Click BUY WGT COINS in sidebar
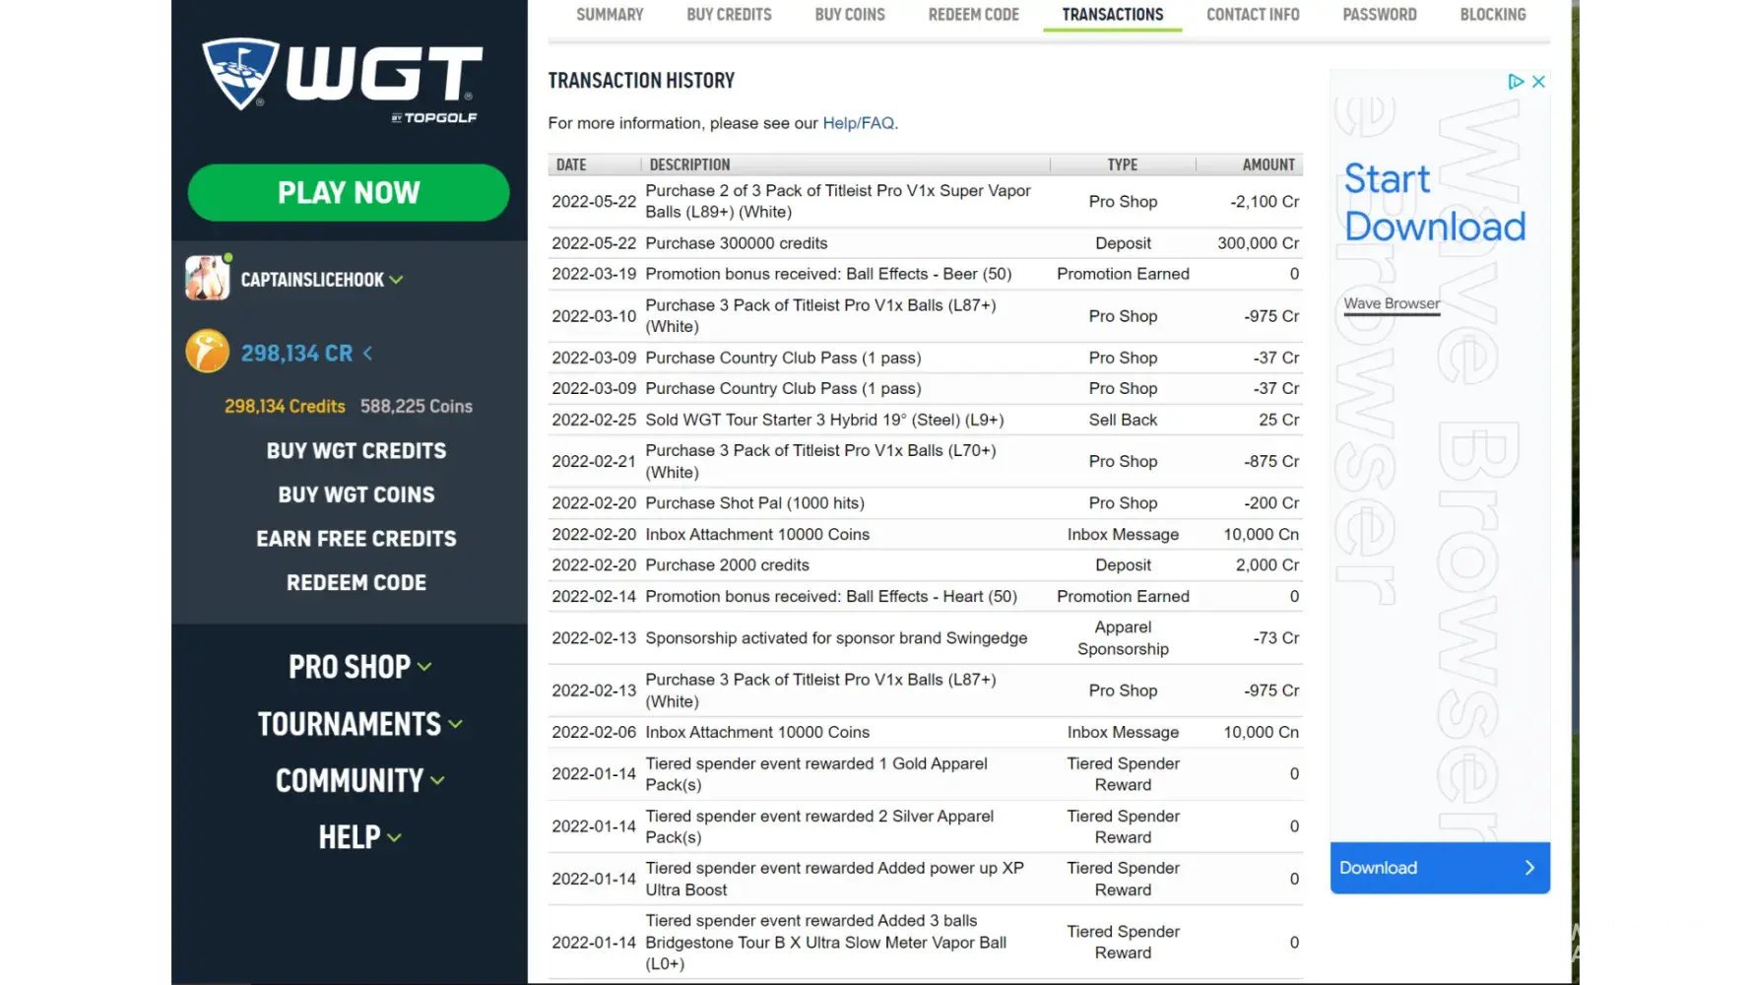 [357, 494]
